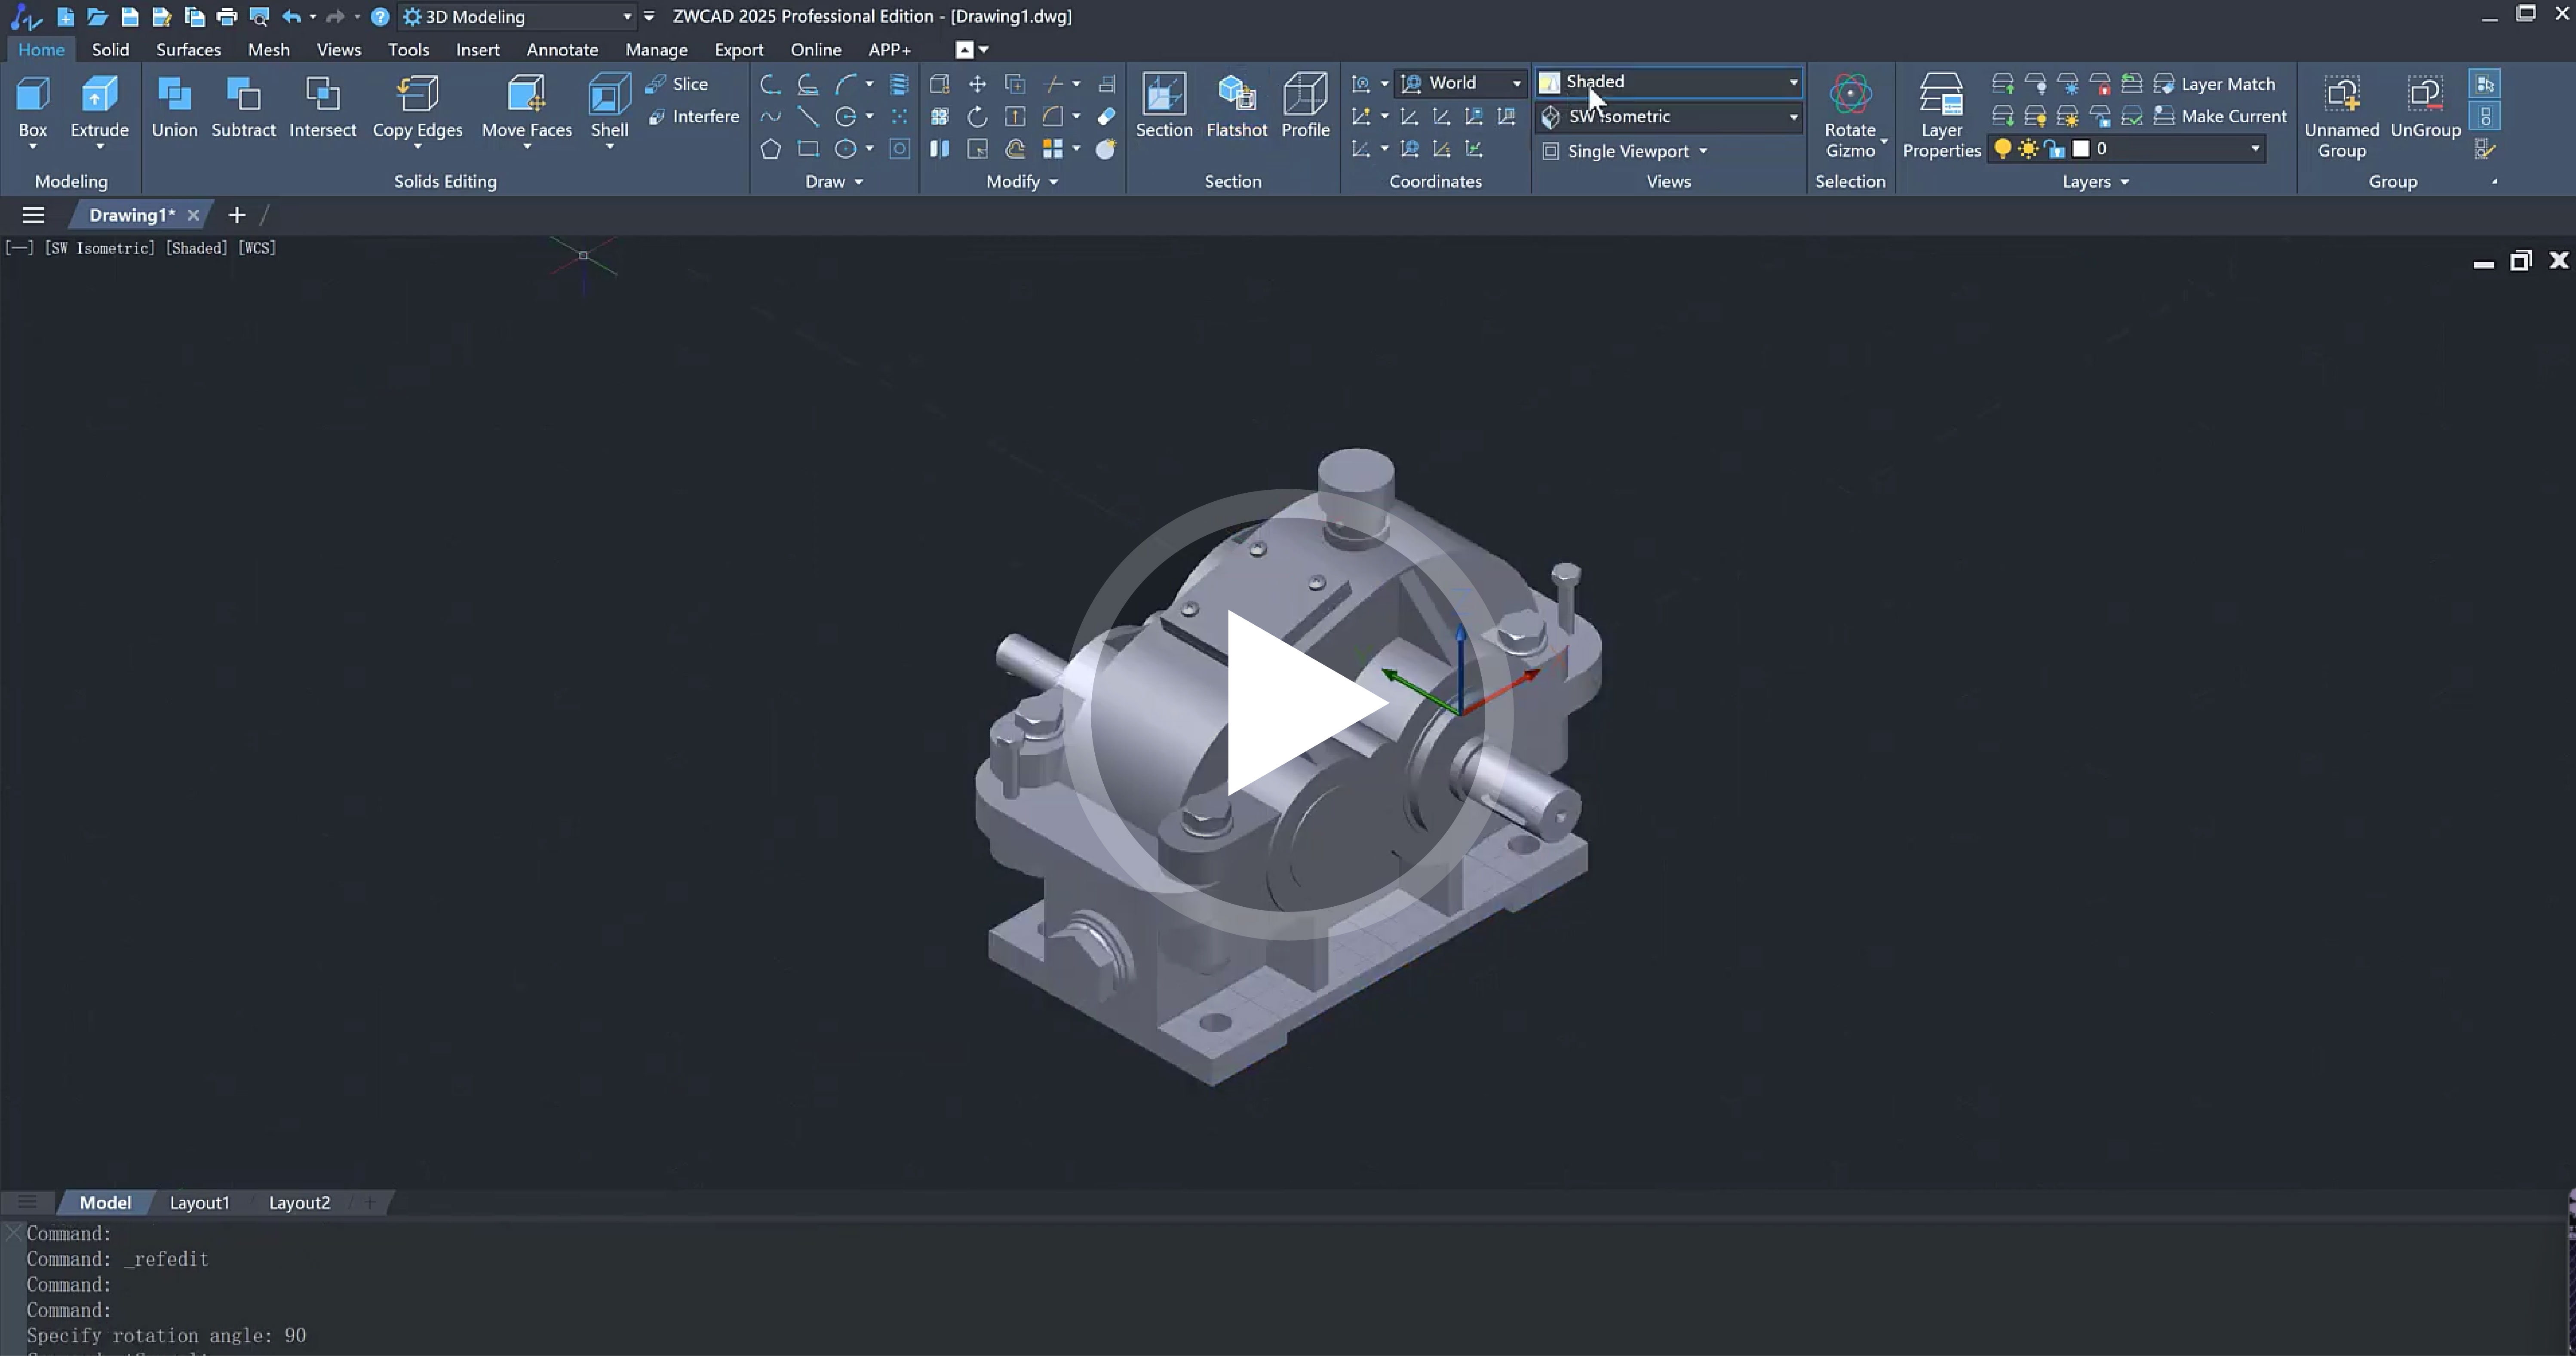The width and height of the screenshot is (2576, 1356).
Task: Switch to Layout1 tab
Action: pos(199,1203)
